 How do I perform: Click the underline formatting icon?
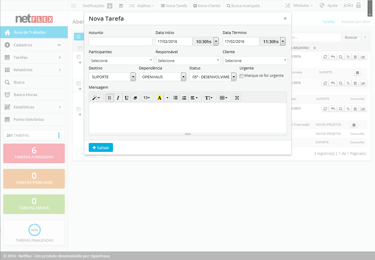click(127, 98)
